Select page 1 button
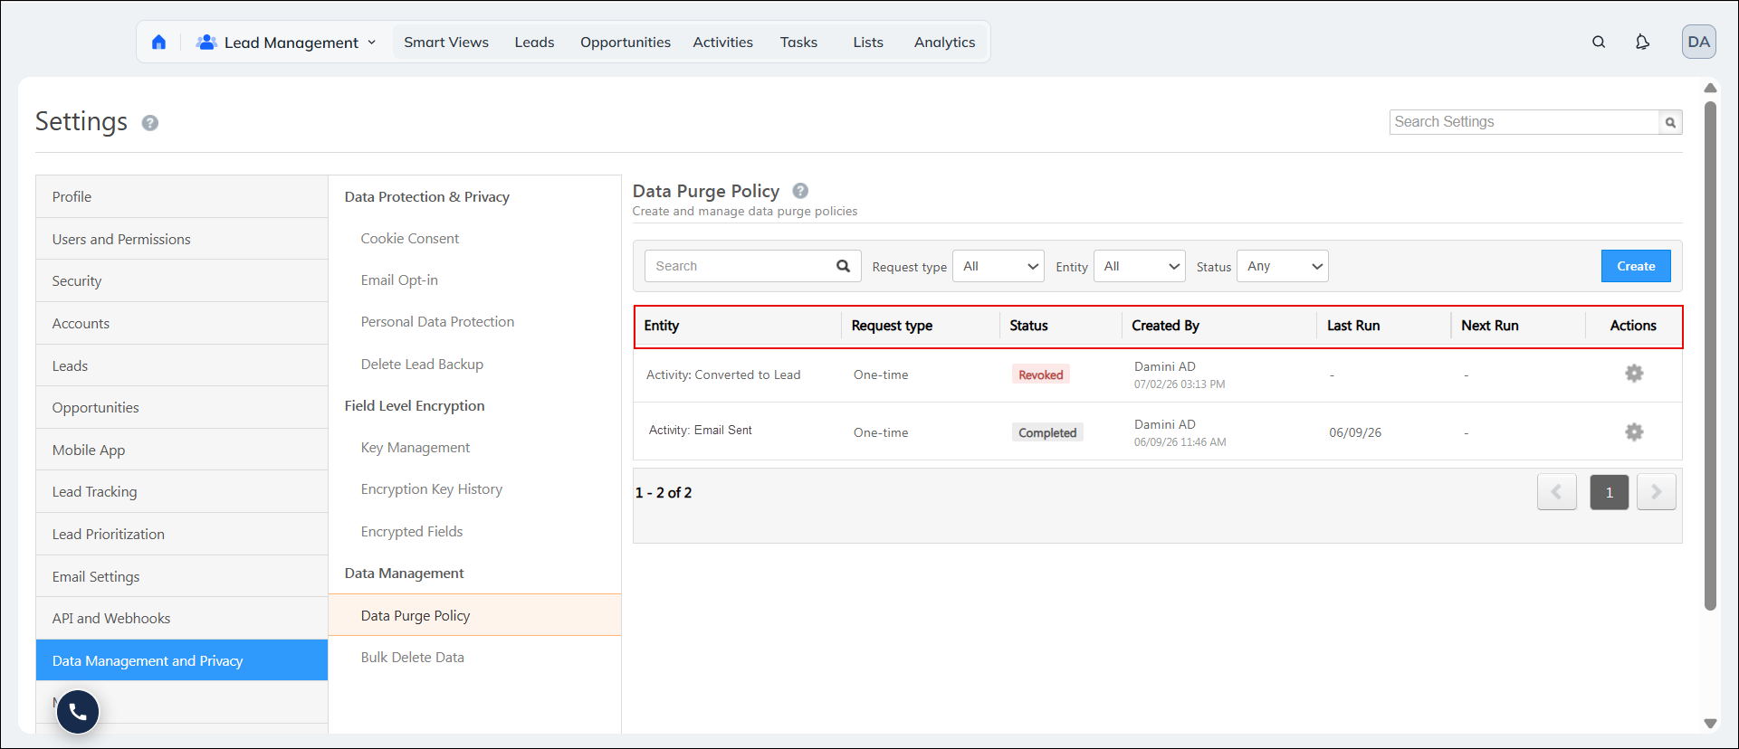The image size is (1739, 749). [x=1610, y=492]
